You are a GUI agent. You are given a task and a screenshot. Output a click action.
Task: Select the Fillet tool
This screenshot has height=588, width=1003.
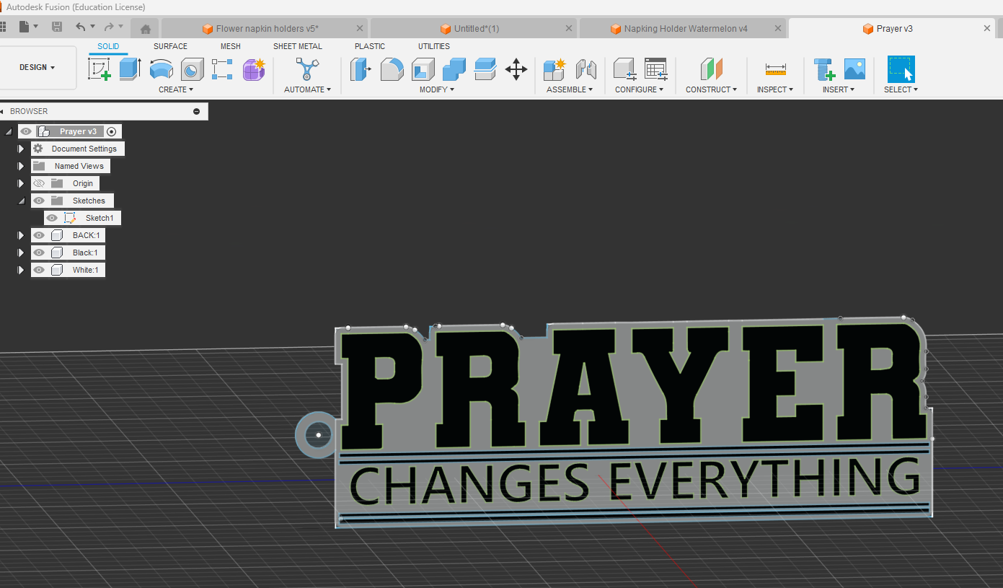[x=392, y=70]
